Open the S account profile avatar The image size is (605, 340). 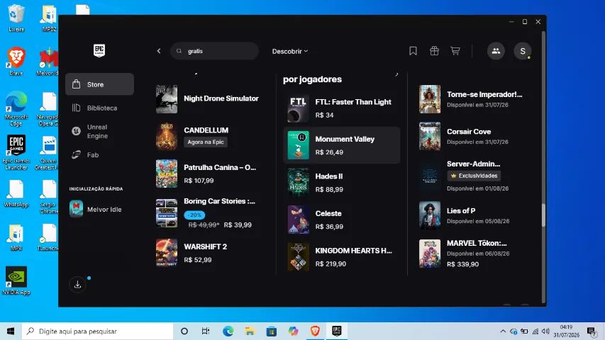click(x=523, y=51)
